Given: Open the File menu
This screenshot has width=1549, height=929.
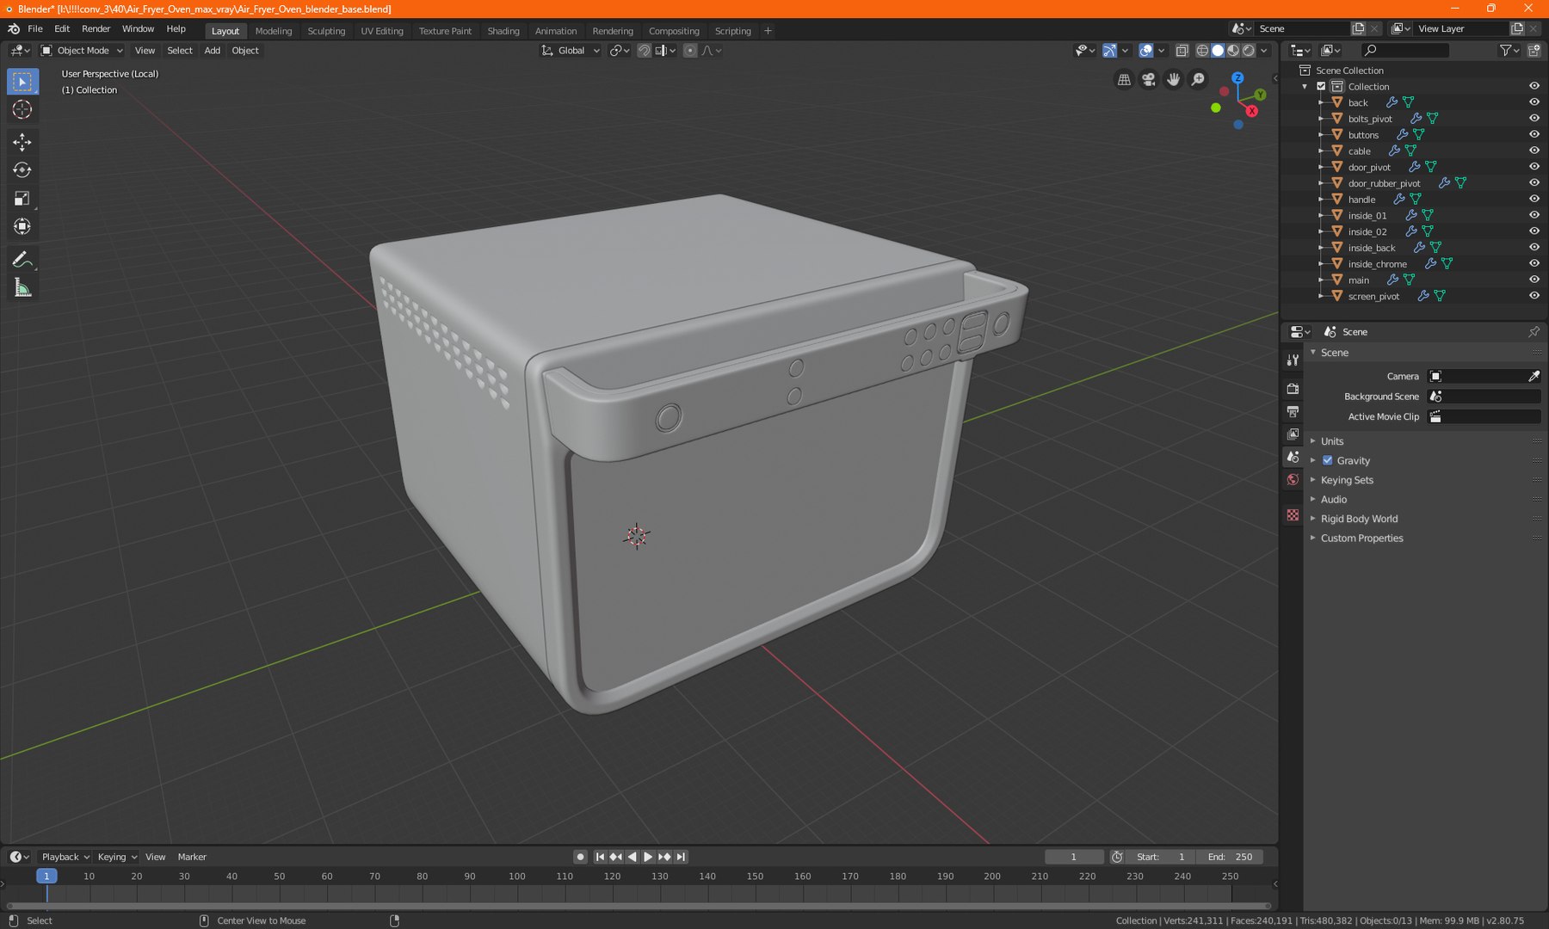Looking at the screenshot, I should click(x=35, y=29).
